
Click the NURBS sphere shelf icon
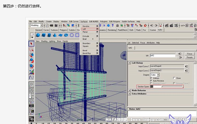pos(38,35)
